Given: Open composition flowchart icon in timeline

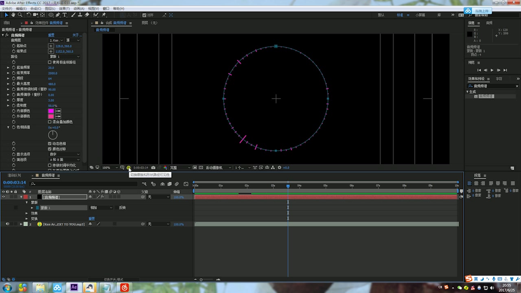Looking at the screenshot, I should coord(144,184).
